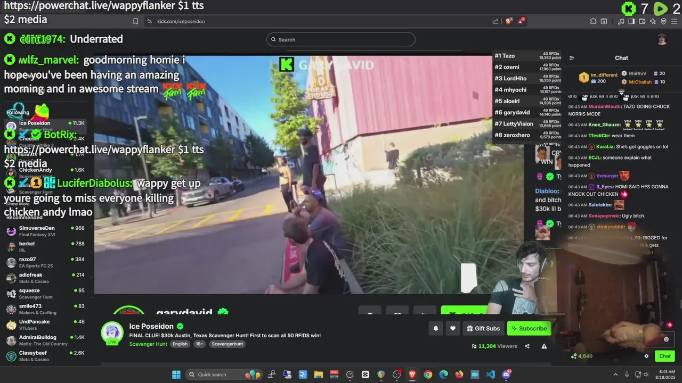682x383 pixels.
Task: Open the Brave Wallet icon
Action: (x=642, y=21)
